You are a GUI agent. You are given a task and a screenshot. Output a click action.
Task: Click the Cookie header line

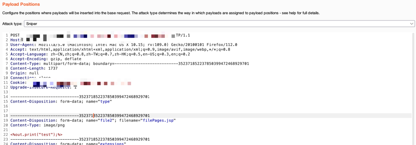pyautogui.click(x=71, y=83)
